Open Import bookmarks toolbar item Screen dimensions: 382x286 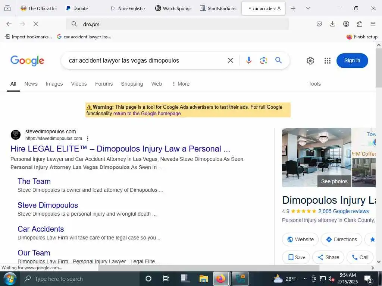click(28, 37)
